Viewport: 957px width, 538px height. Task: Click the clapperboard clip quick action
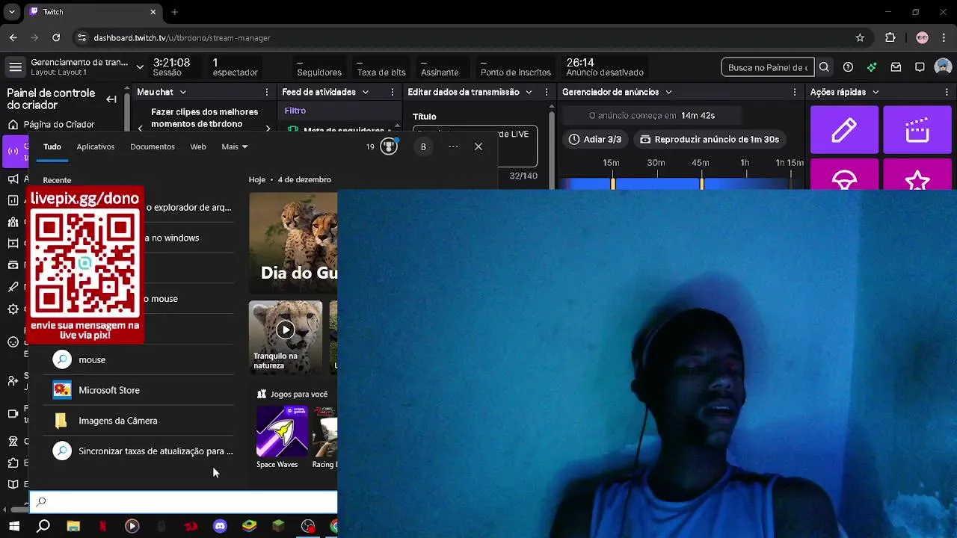[917, 130]
